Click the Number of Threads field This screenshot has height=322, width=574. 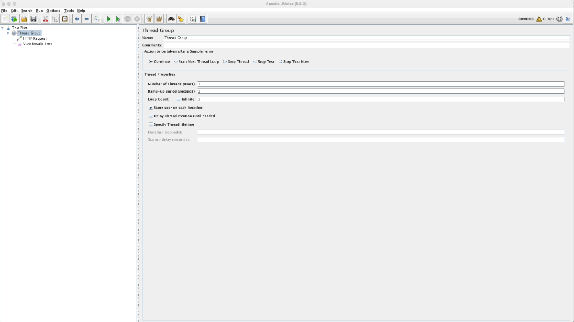[381, 84]
